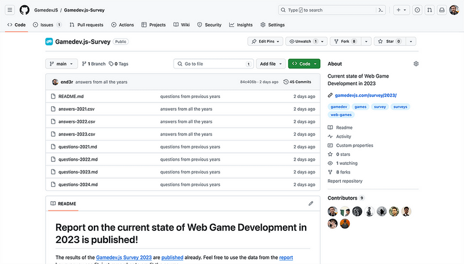Image resolution: width=464 pixels, height=264 pixels.
Task: Fork the repository
Action: pyautogui.click(x=345, y=41)
